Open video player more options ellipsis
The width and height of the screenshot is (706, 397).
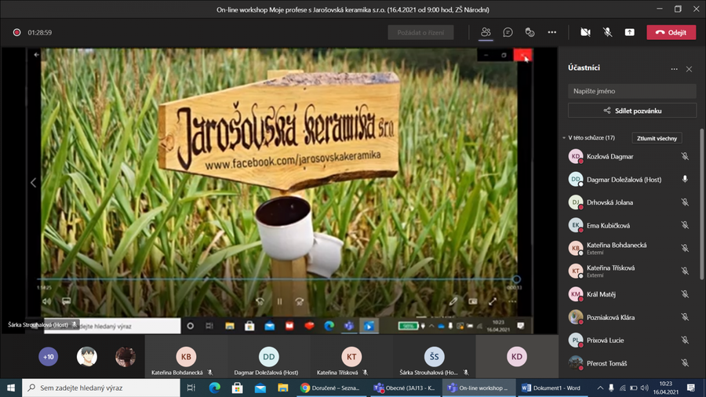(512, 301)
